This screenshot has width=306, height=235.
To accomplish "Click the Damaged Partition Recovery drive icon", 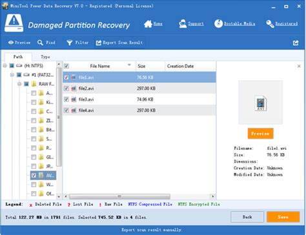I will coord(14,23).
